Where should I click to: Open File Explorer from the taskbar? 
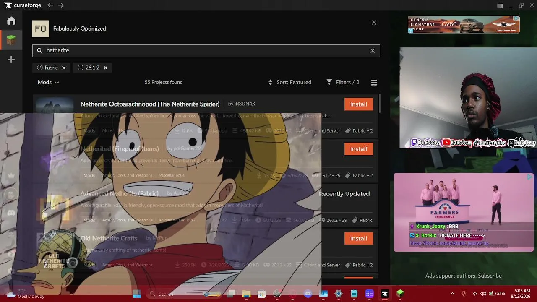(246, 294)
